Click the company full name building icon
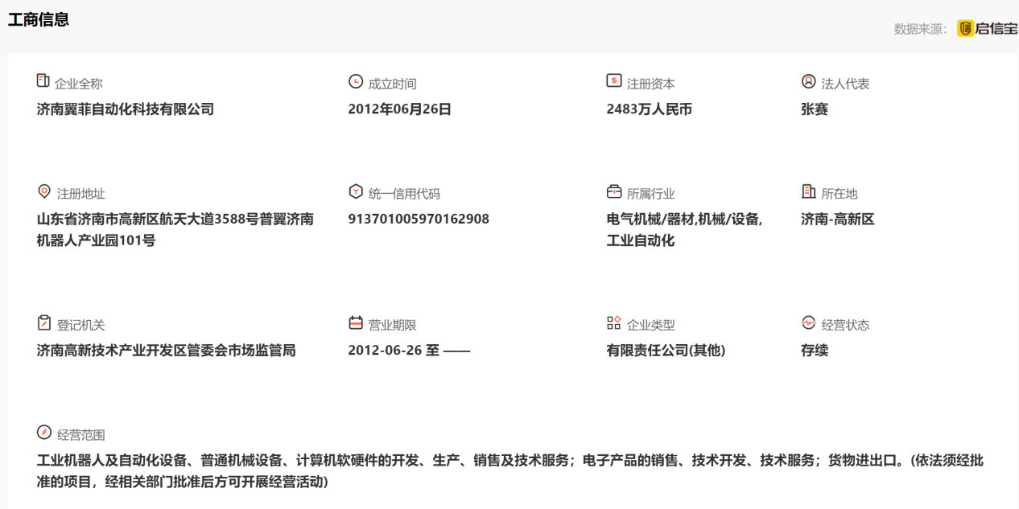 (43, 81)
